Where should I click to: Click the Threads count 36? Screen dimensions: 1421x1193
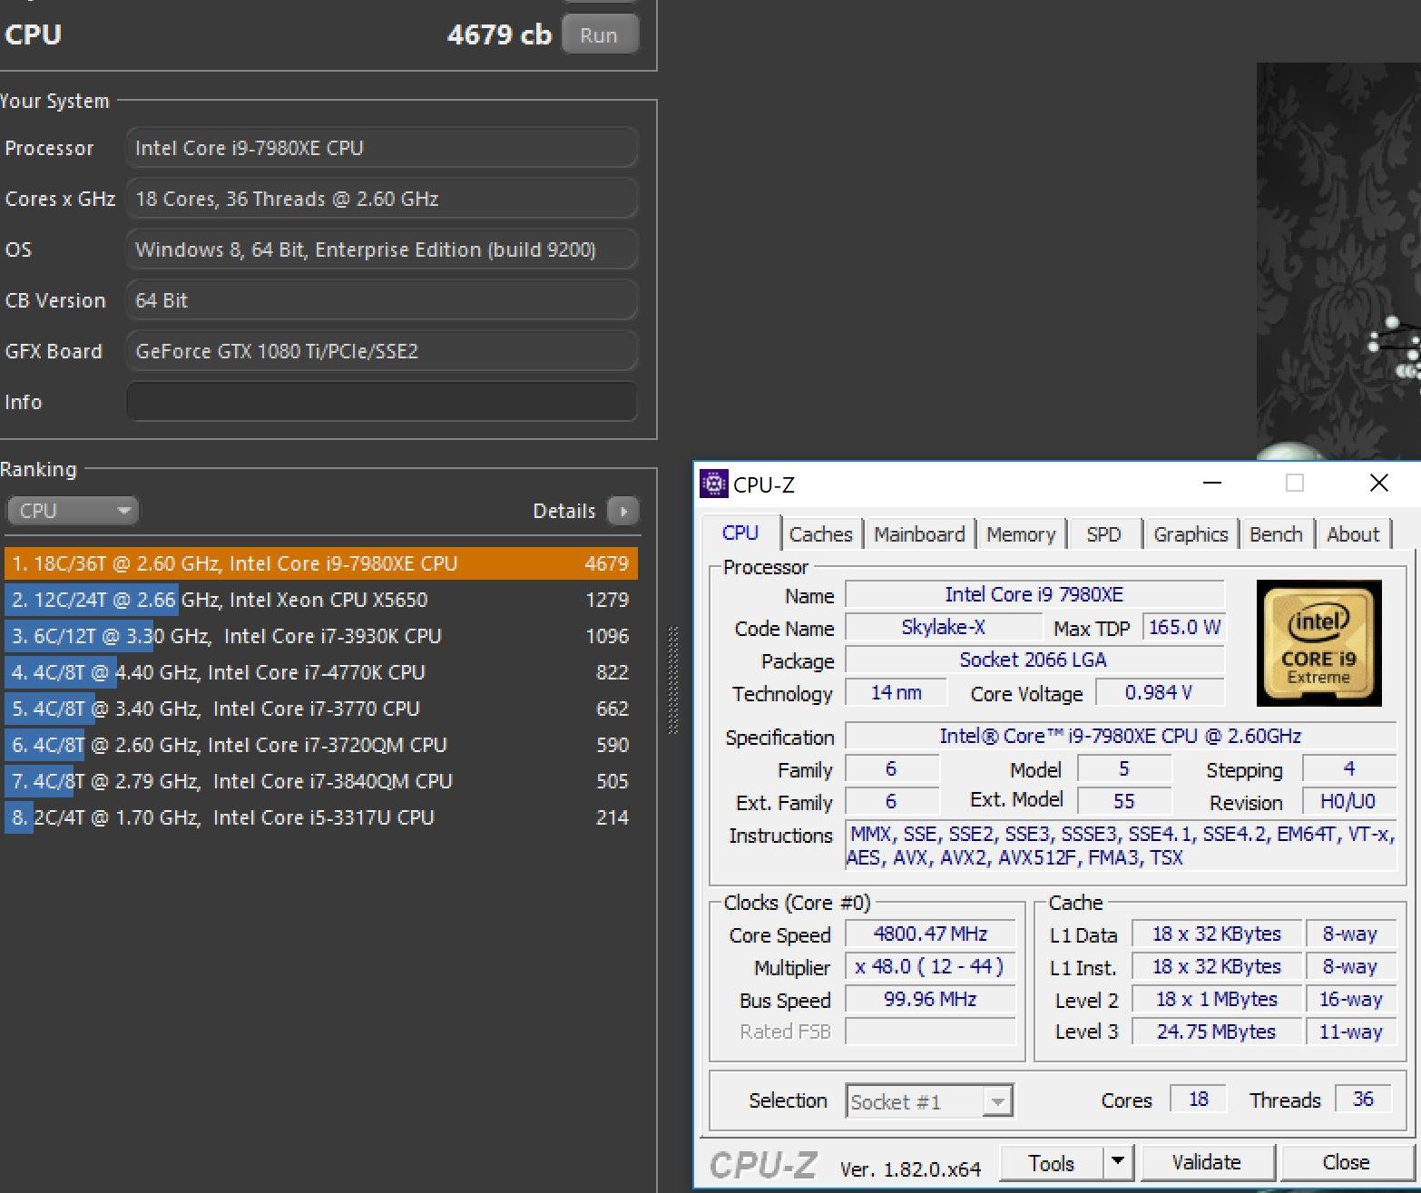click(1363, 1100)
